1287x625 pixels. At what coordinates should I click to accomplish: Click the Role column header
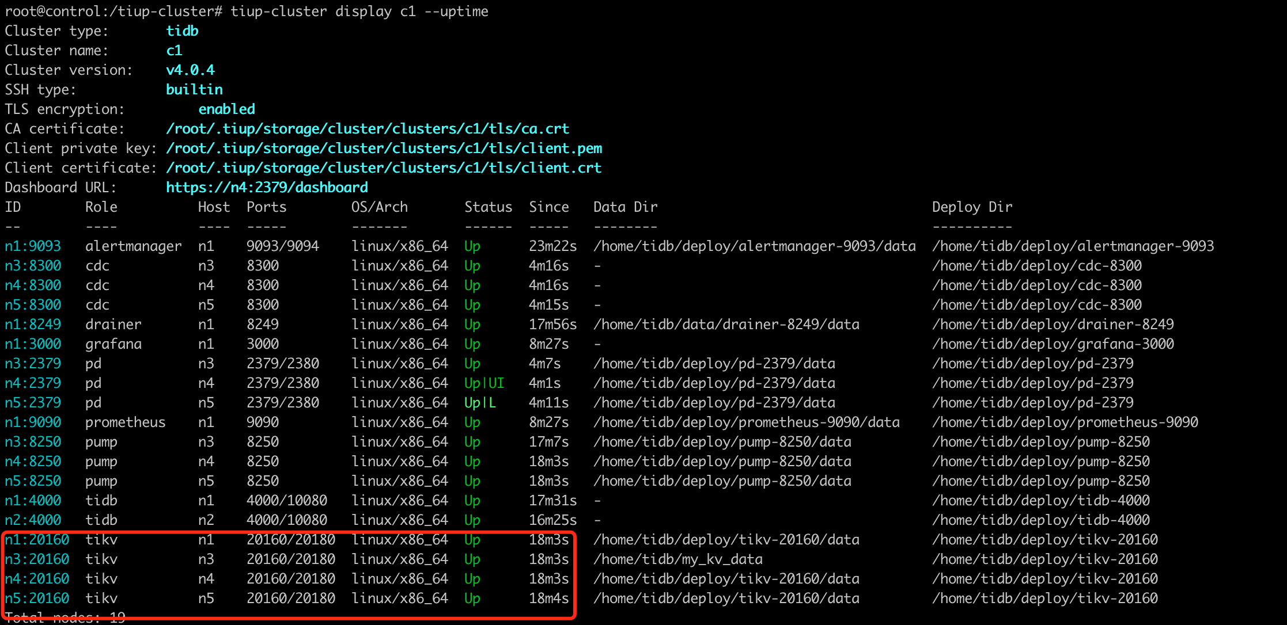[101, 207]
